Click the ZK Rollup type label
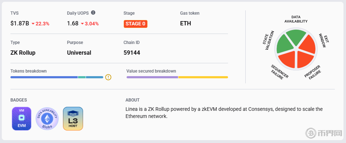 [23, 53]
